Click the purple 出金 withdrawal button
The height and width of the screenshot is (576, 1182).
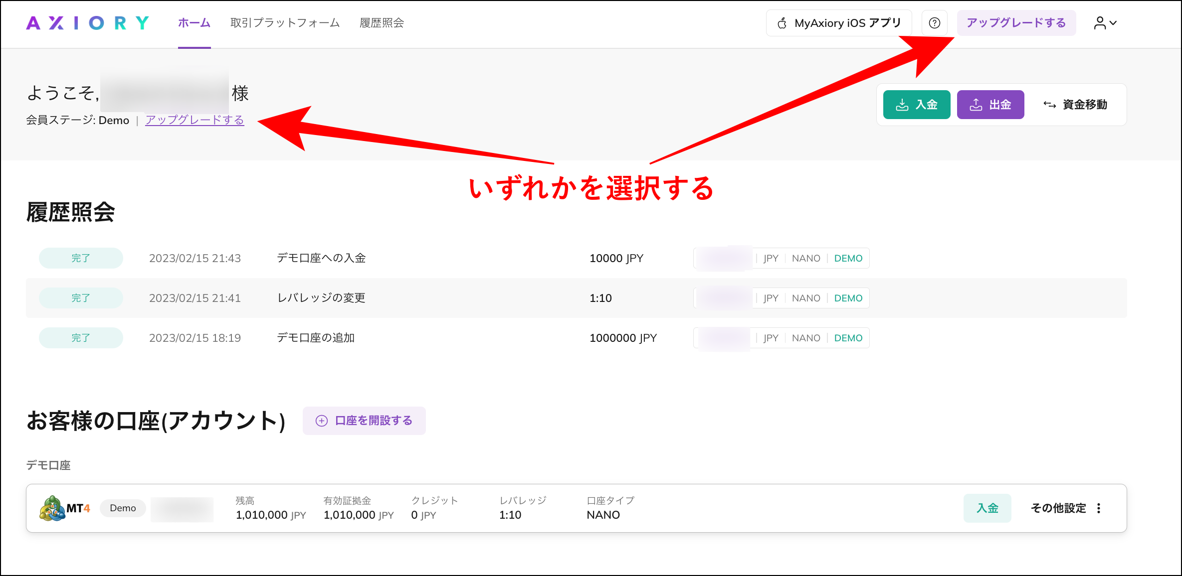[x=990, y=104]
